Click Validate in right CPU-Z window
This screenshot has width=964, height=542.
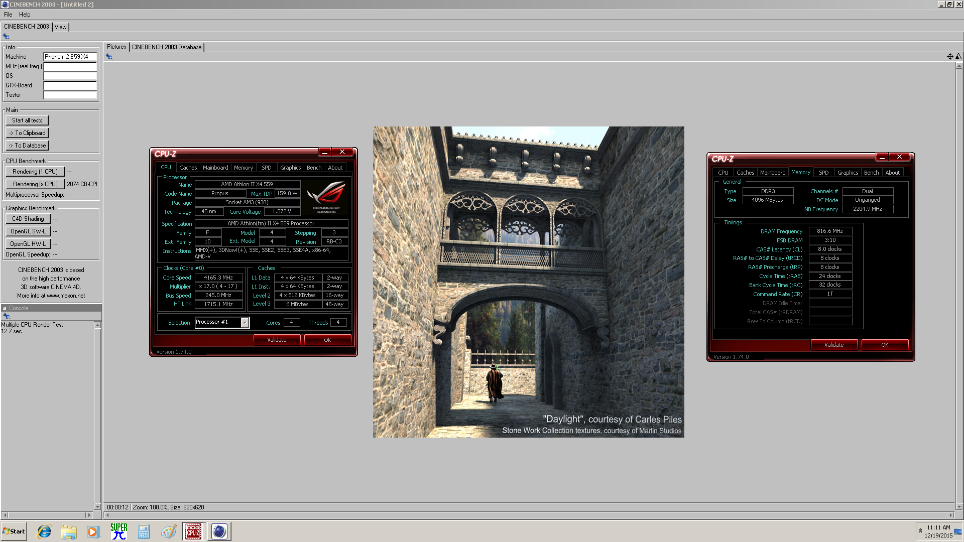[834, 345]
